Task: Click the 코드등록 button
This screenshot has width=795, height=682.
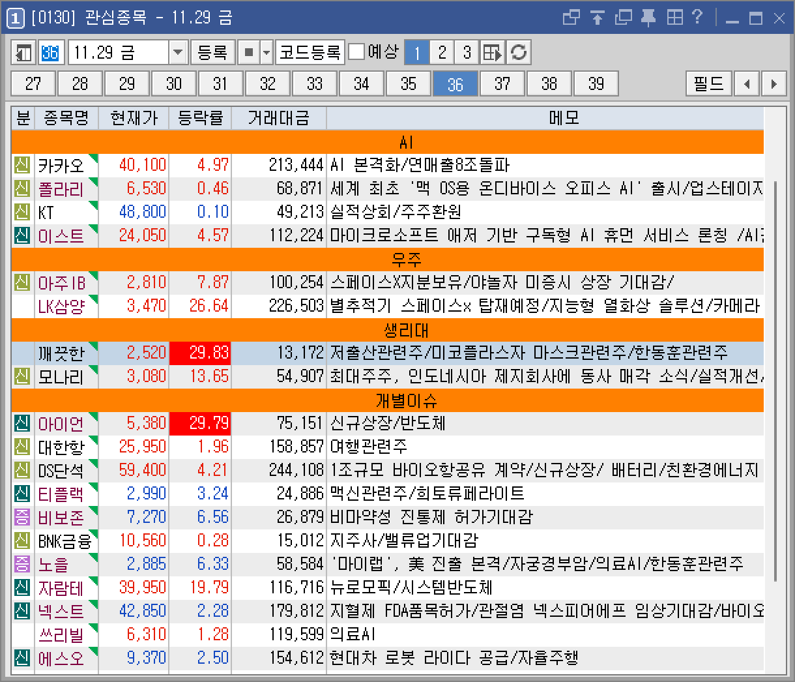Action: tap(310, 52)
